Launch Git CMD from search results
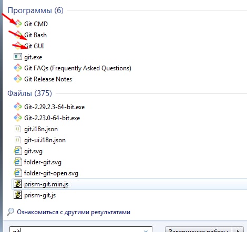The height and width of the screenshot is (232, 247). tap(36, 24)
